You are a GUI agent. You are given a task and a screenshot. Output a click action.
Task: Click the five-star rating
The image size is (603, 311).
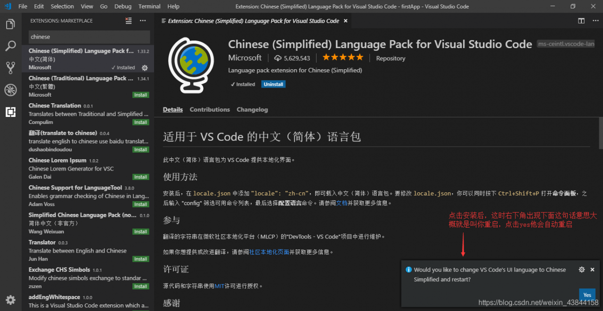point(343,57)
